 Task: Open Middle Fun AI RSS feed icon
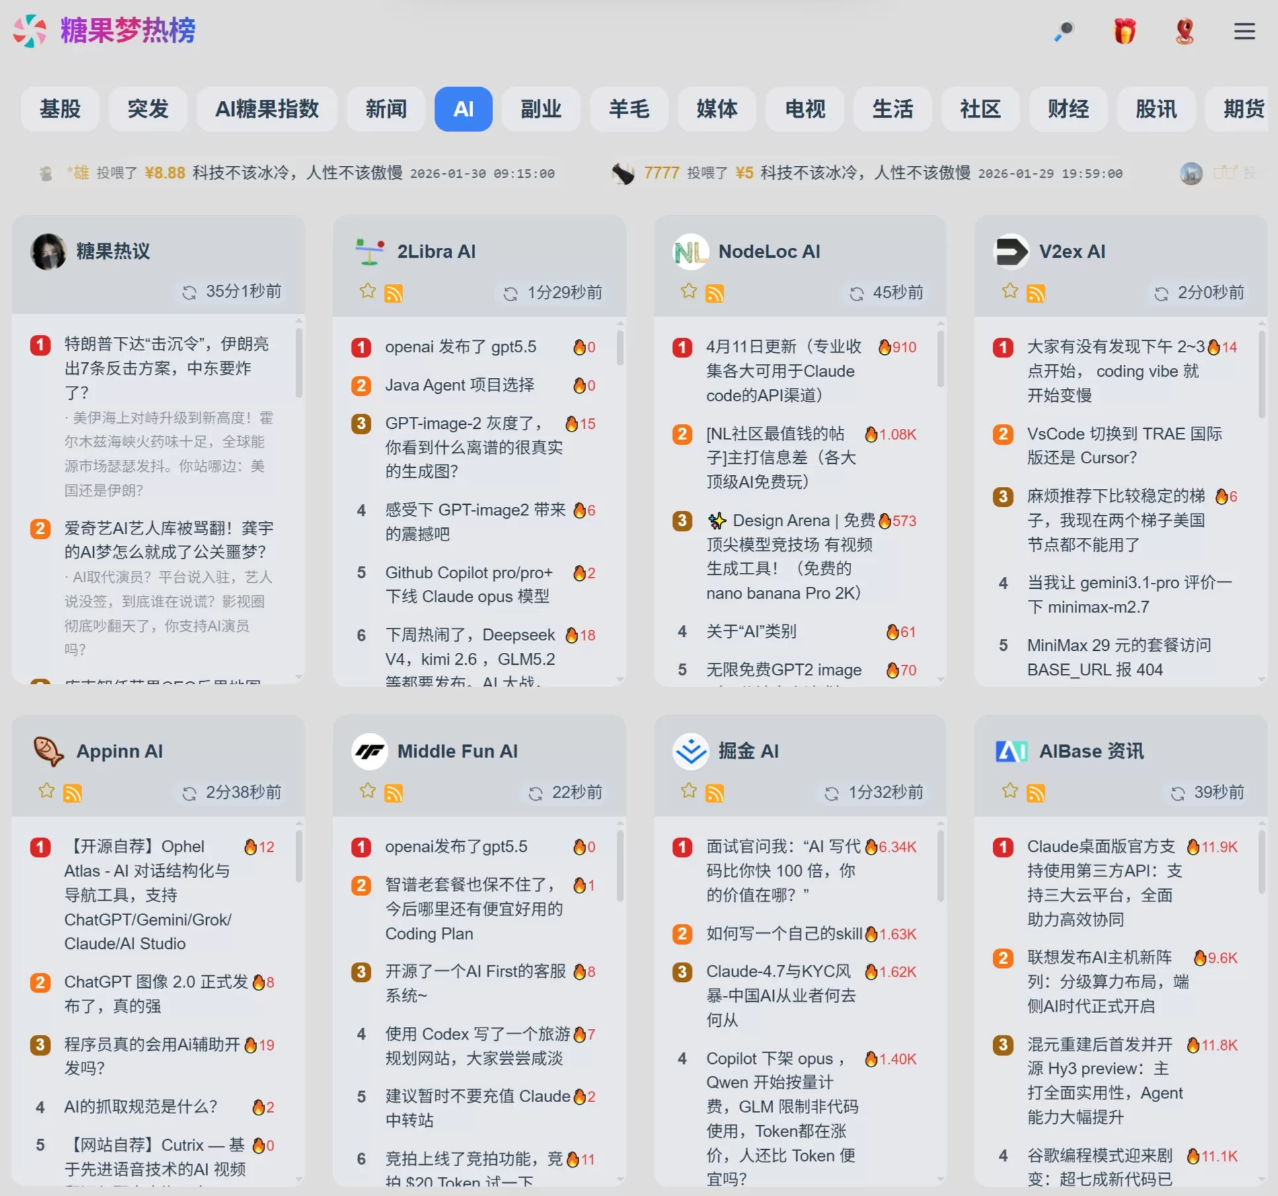[394, 792]
